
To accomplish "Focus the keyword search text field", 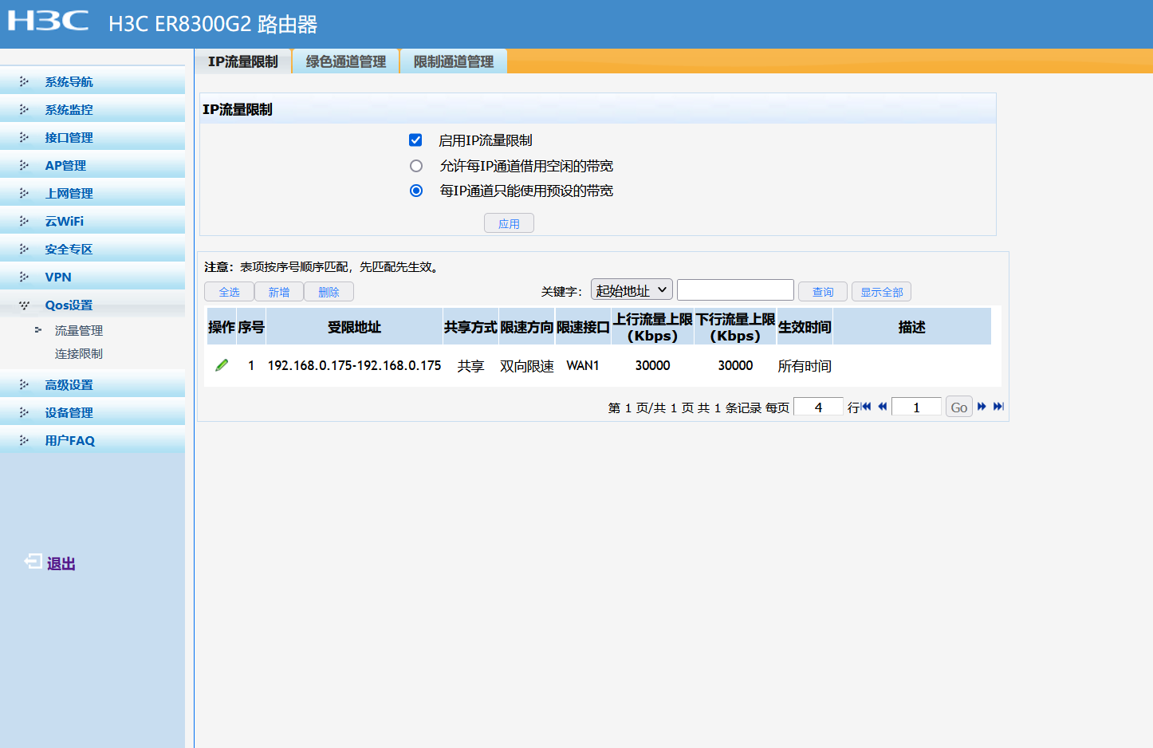I will tap(735, 289).
